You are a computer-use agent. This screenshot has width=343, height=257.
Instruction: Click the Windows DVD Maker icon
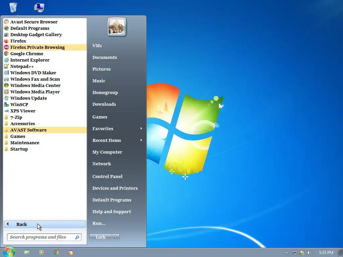[6, 73]
